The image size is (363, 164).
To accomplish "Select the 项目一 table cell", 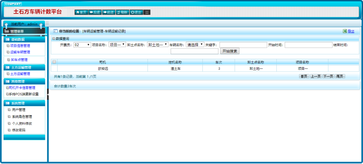I will [x=303, y=68].
